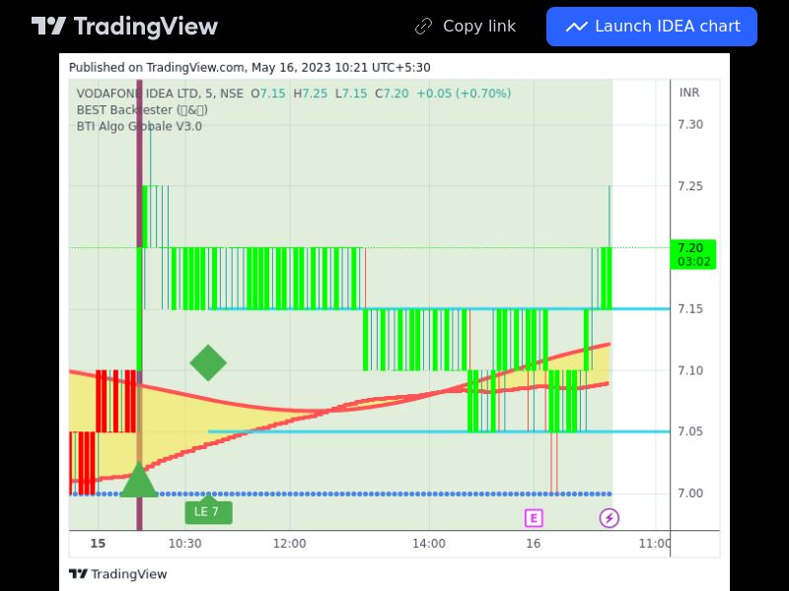The image size is (789, 591).
Task: Click the chart icon in the Launch button
Action: 576,27
